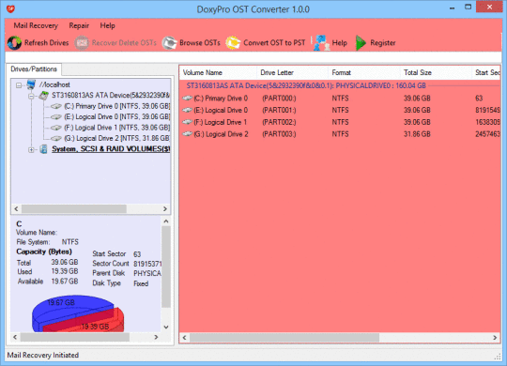Screen dimensions: 507x366
Task: Click the tree panel scroll right arrow
Action: pos(165,209)
